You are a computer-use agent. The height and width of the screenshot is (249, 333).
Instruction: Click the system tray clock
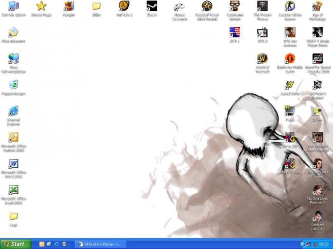tap(325, 244)
